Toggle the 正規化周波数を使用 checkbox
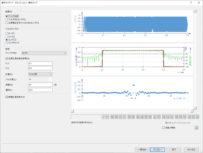The width and height of the screenshot is (203, 153). 7,59
